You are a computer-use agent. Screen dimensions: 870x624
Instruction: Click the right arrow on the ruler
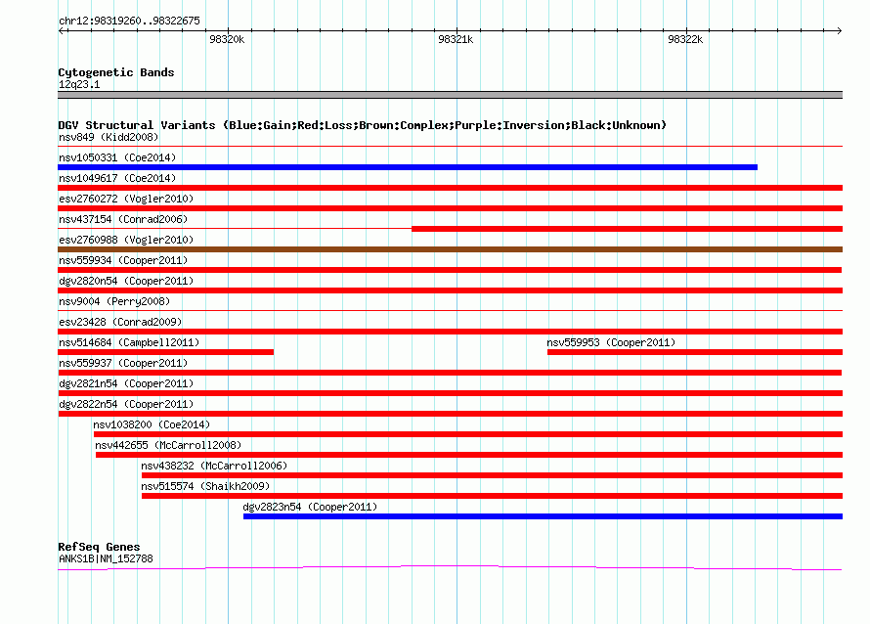tap(840, 31)
